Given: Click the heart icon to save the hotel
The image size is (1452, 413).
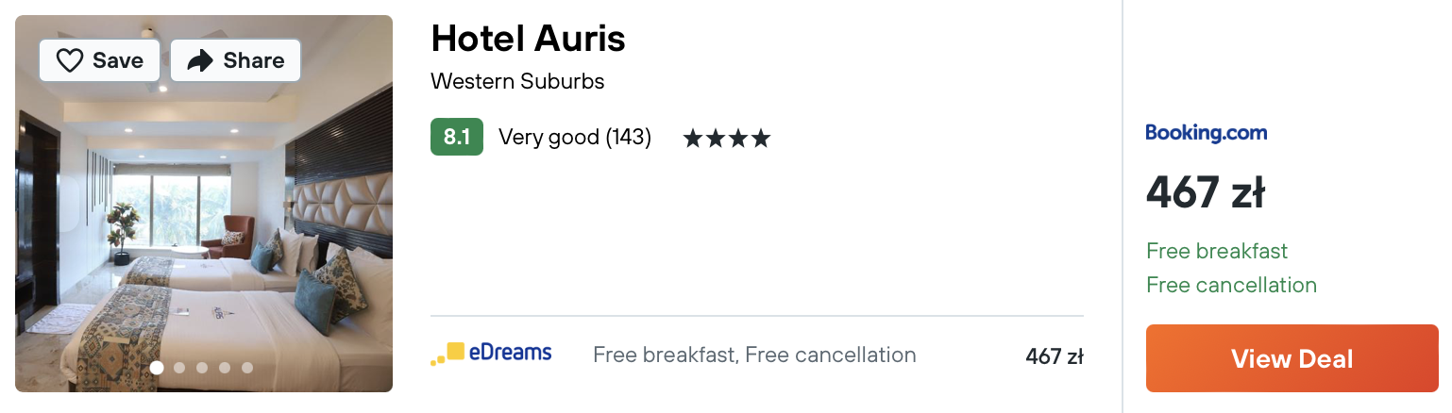Looking at the screenshot, I should (x=71, y=61).
